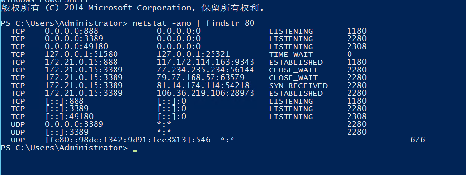Click local address 127.0.0.1:51580
Viewport: 466px width, 175px height.
coord(81,54)
